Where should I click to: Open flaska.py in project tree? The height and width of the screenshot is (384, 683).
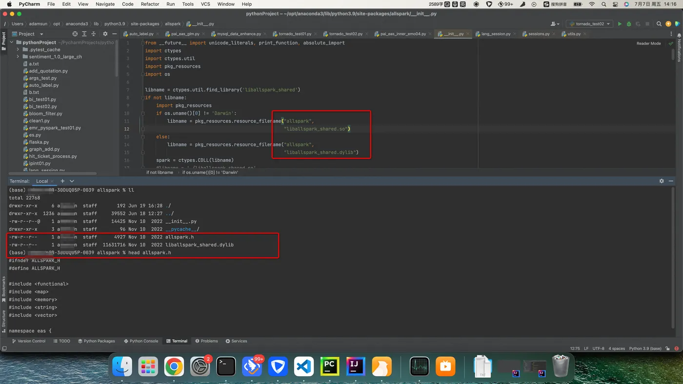click(39, 142)
